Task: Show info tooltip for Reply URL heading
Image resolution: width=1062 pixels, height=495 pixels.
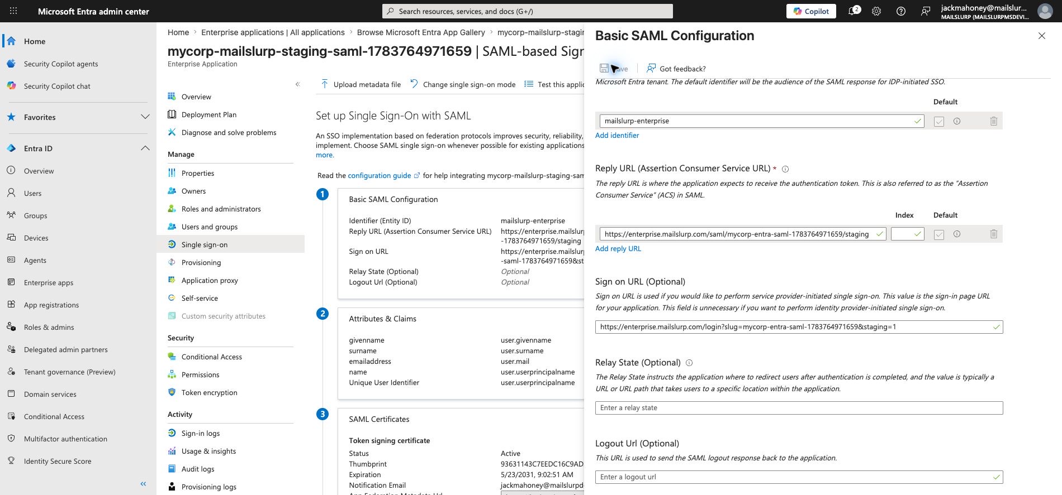Action: [x=785, y=169]
